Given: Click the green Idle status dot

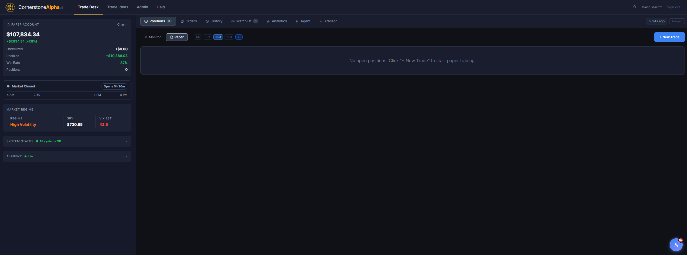Looking at the screenshot, I should (25, 156).
